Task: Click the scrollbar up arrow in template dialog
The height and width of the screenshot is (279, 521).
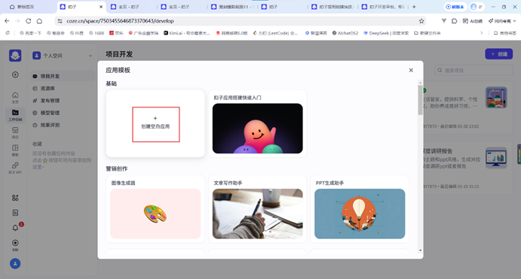Action: [x=420, y=83]
